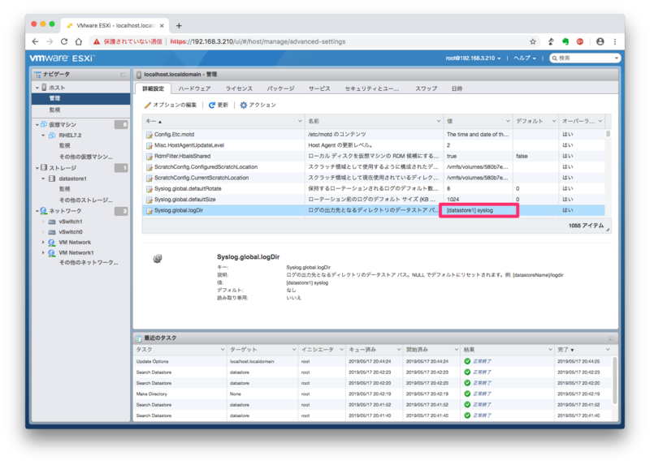The image size is (650, 465).
Task: Select vSwitch0 in the navigator
Action: [71, 232]
